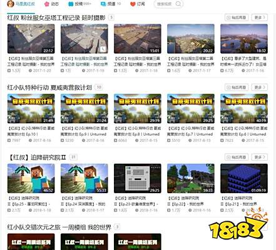This screenshot has height=250, width=276.
Task: Open the 01:09:19 Ep.21 blue block thumbnail
Action: (244, 178)
